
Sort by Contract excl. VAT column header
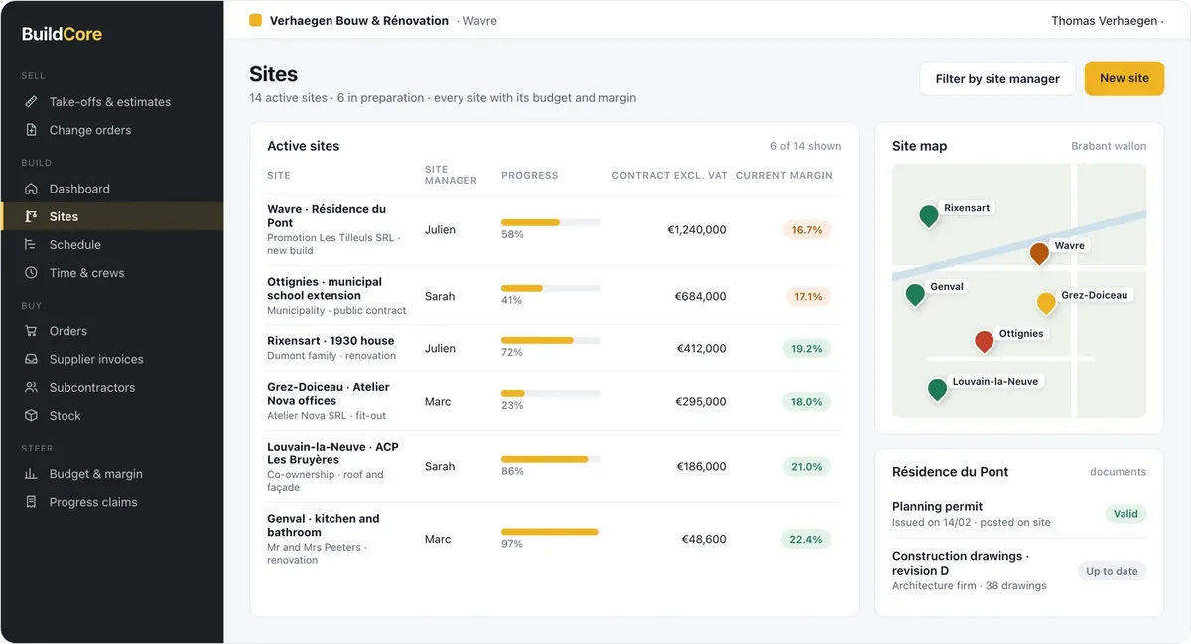pos(670,175)
